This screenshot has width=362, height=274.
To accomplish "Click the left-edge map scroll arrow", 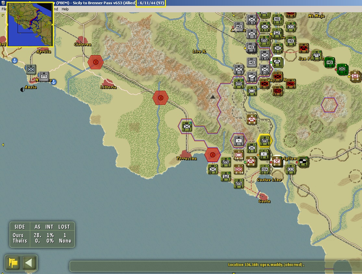I will click(3, 145).
